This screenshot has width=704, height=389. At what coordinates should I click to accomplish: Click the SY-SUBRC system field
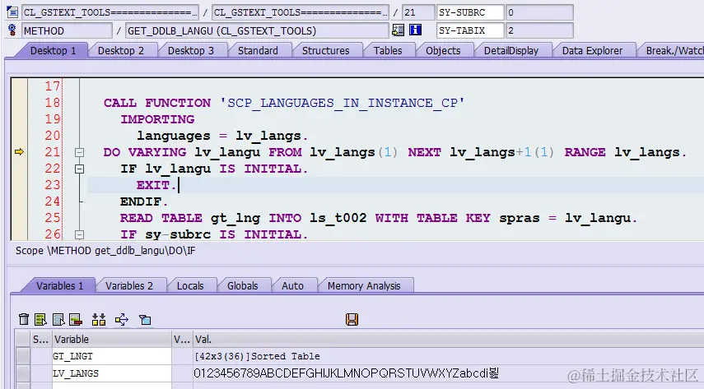tap(470, 12)
